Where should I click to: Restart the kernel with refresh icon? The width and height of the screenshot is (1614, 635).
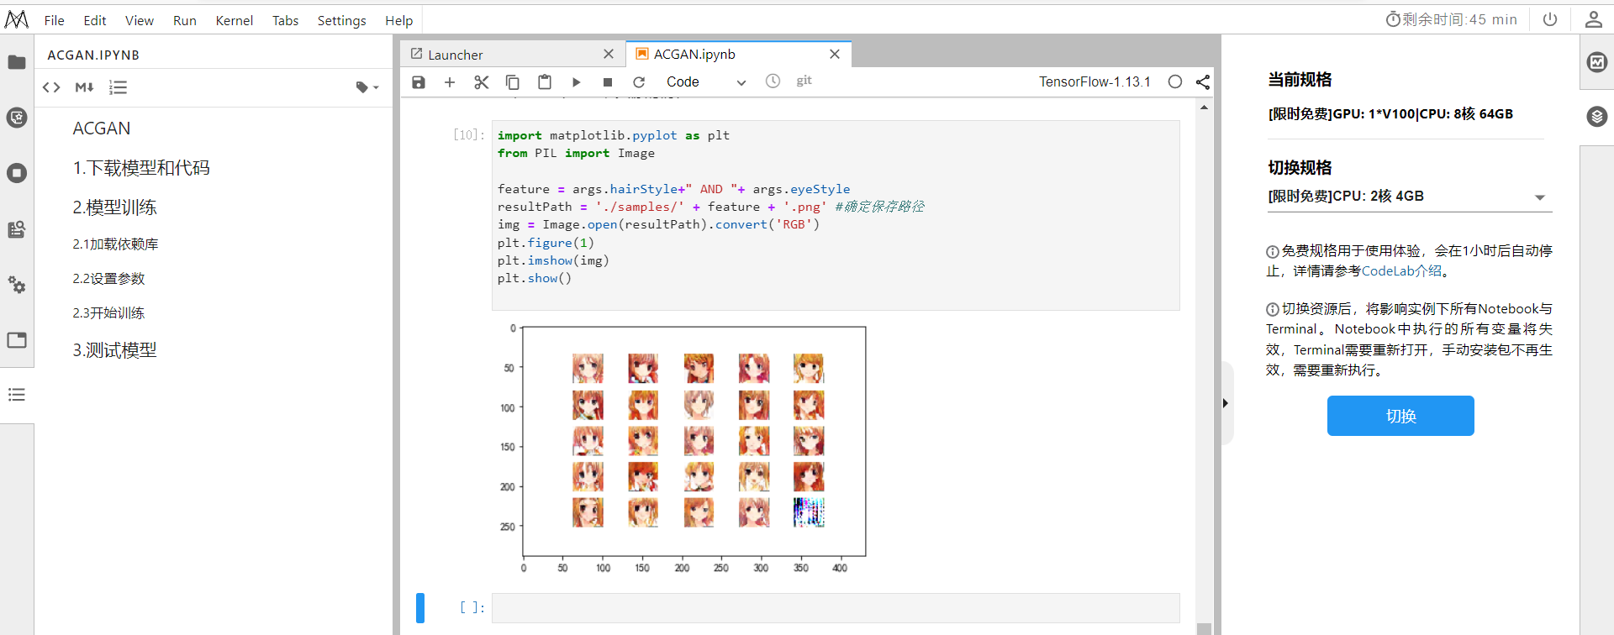(639, 81)
